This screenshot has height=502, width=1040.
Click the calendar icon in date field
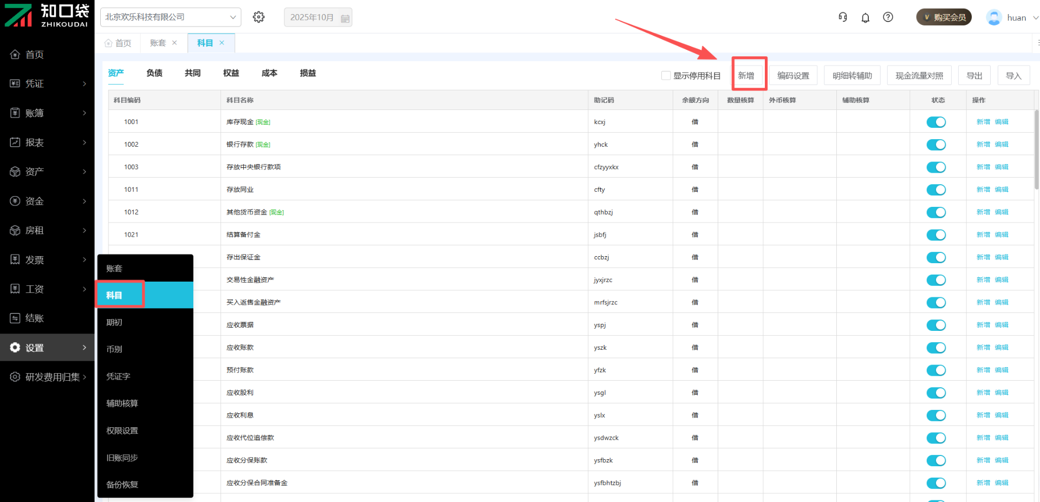(x=345, y=18)
